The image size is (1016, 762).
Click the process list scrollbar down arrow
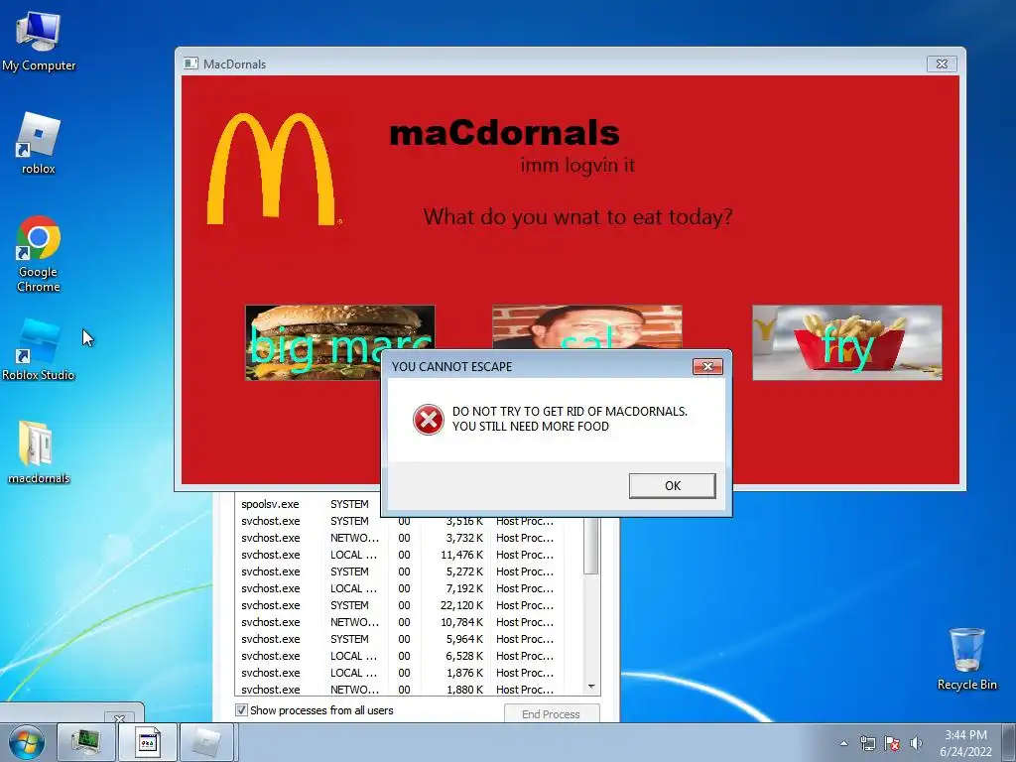pos(591,687)
